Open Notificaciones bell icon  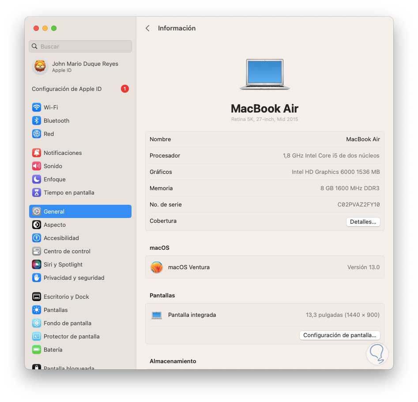[x=37, y=153]
